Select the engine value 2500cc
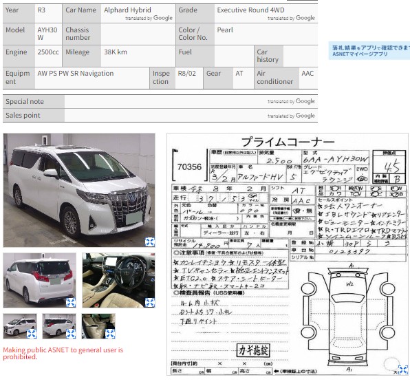This screenshot has width=410, height=384. [x=48, y=52]
